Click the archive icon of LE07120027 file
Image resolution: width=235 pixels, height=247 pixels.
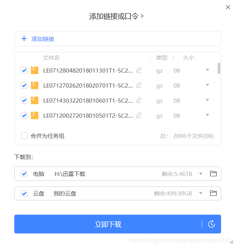coord(35,115)
